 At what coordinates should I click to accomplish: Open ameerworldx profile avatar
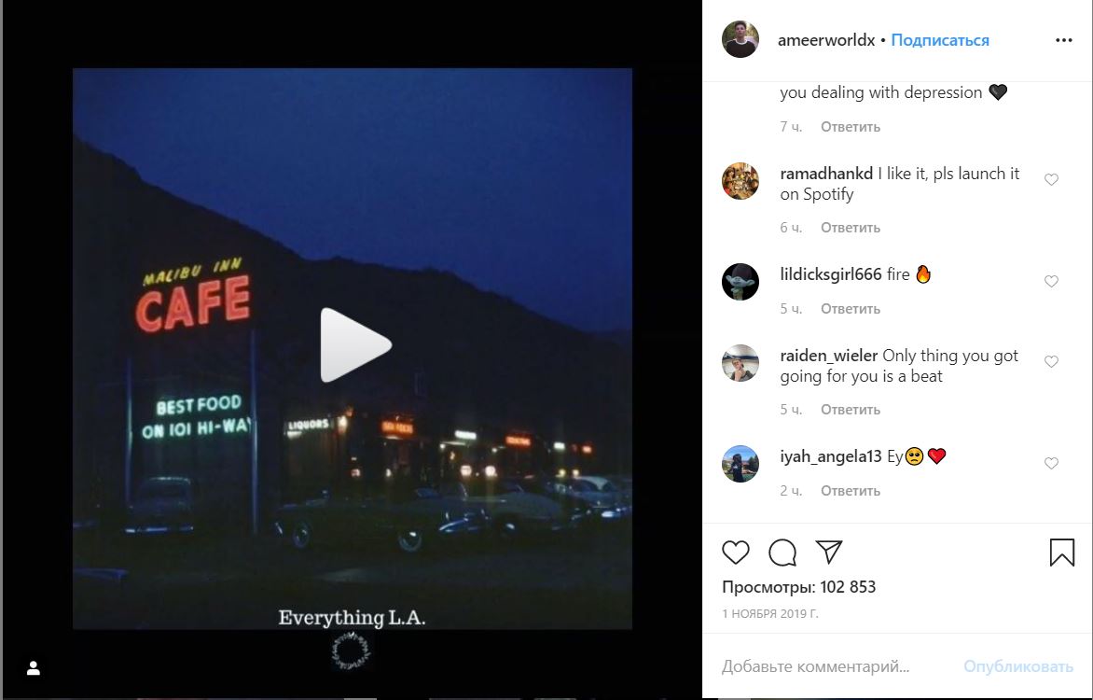pyautogui.click(x=740, y=39)
